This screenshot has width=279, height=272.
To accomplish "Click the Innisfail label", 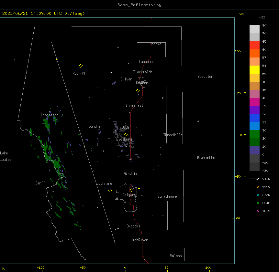I will point(134,105).
